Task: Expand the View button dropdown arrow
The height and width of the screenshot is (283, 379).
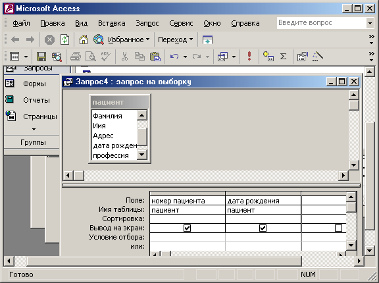Action: 26,57
